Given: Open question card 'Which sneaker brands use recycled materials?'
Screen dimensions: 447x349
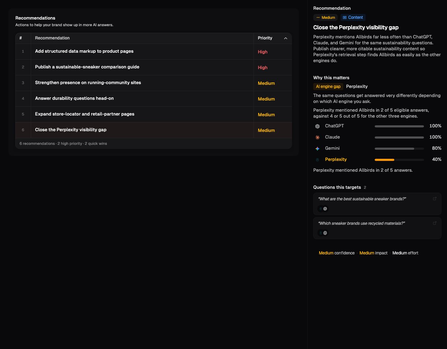Looking at the screenshot, I should 377,228.
